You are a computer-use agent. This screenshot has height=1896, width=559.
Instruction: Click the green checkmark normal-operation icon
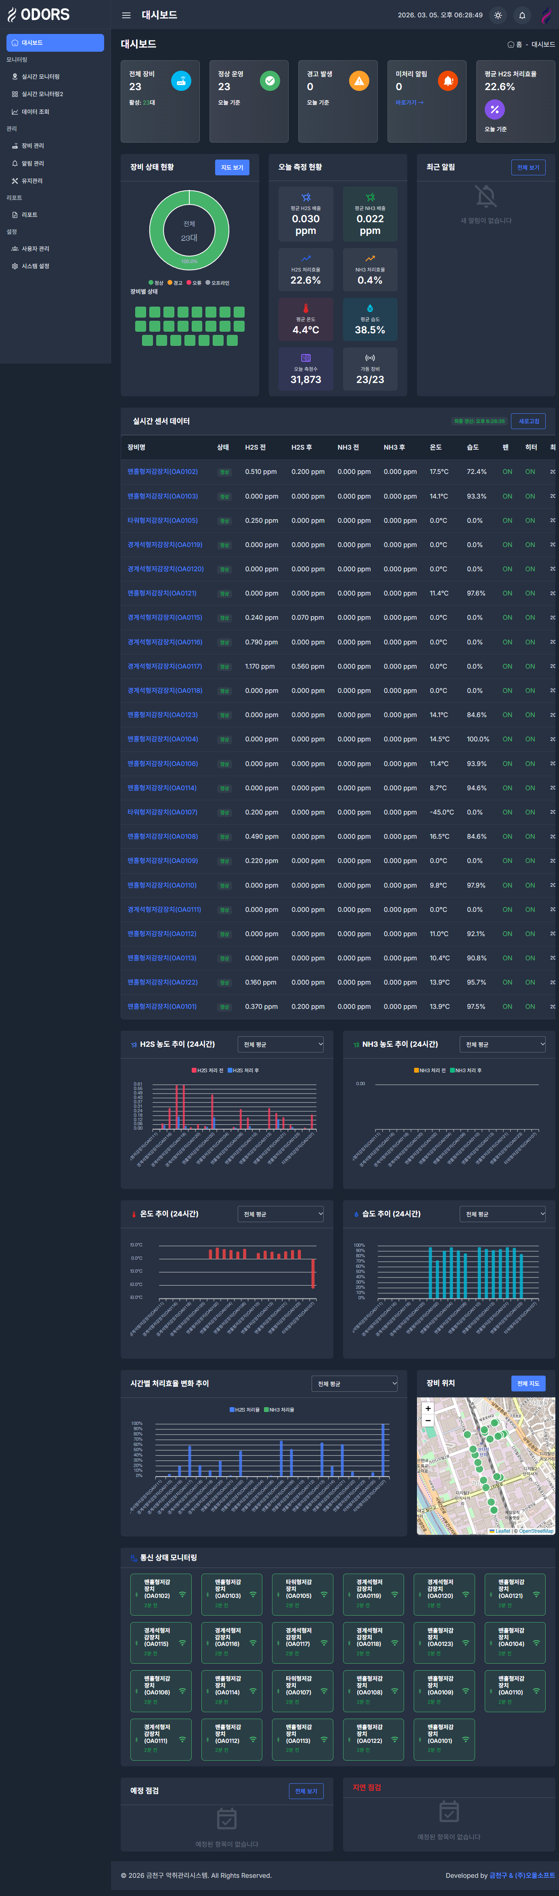270,81
